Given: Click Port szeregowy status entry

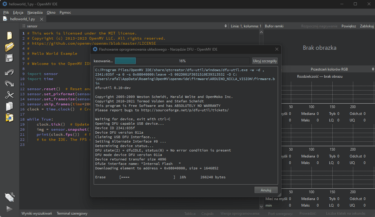Looking at the screenshot, I should point(280,213).
